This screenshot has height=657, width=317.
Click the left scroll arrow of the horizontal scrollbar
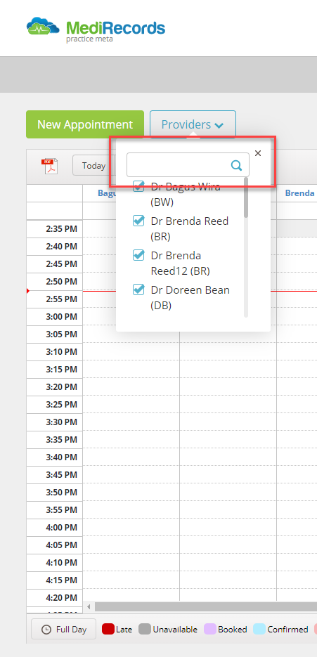89,606
